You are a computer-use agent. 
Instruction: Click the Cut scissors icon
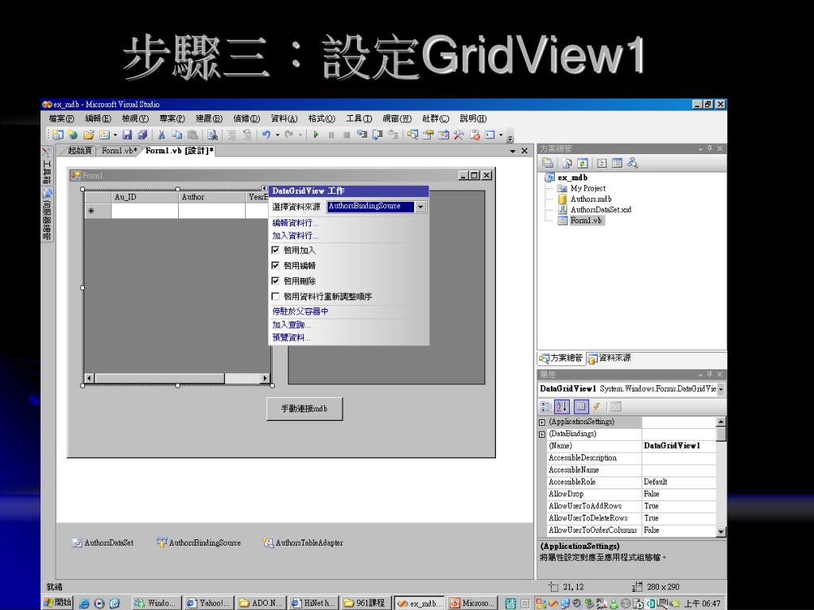click(x=161, y=135)
